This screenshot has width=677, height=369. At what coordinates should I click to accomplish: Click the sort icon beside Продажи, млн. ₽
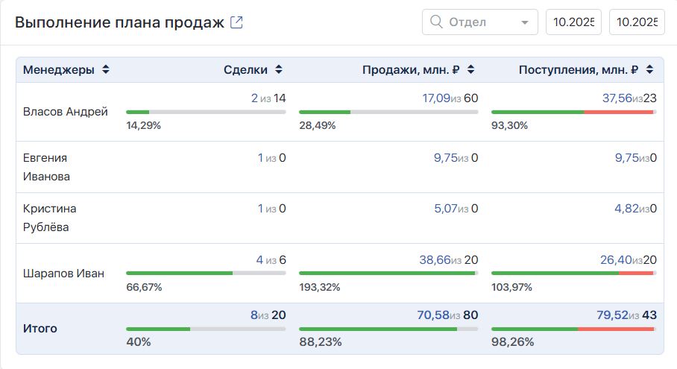470,70
